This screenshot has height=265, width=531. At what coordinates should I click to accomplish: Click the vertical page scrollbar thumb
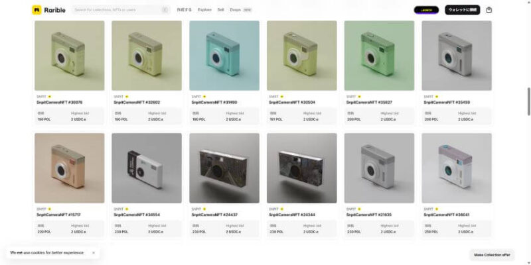point(528,101)
